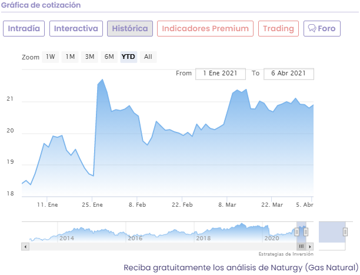This screenshot has height=275, width=360.
Task: Click the Foro speech bubble icon
Action: pos(312,29)
